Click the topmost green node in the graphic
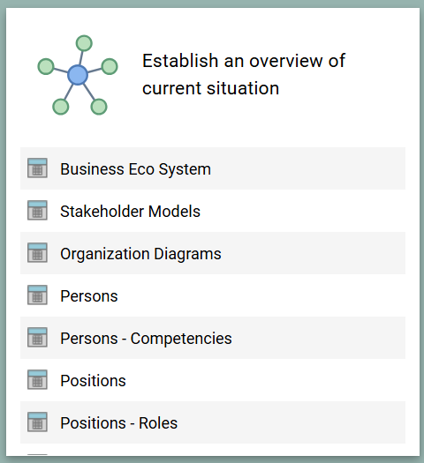The image size is (424, 463). click(84, 43)
